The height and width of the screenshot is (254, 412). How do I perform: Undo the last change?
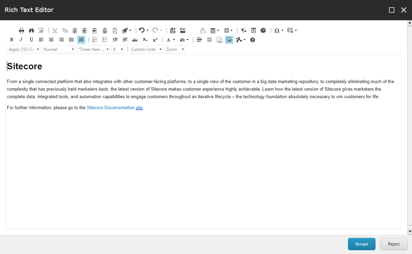coord(141,30)
